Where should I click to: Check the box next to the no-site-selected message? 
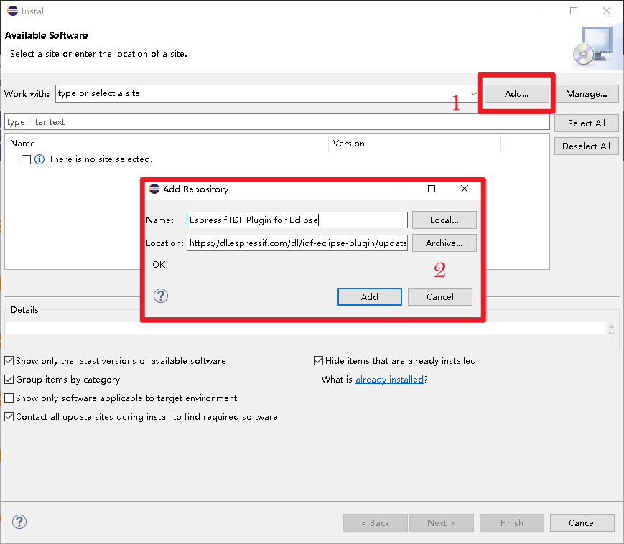pos(25,159)
